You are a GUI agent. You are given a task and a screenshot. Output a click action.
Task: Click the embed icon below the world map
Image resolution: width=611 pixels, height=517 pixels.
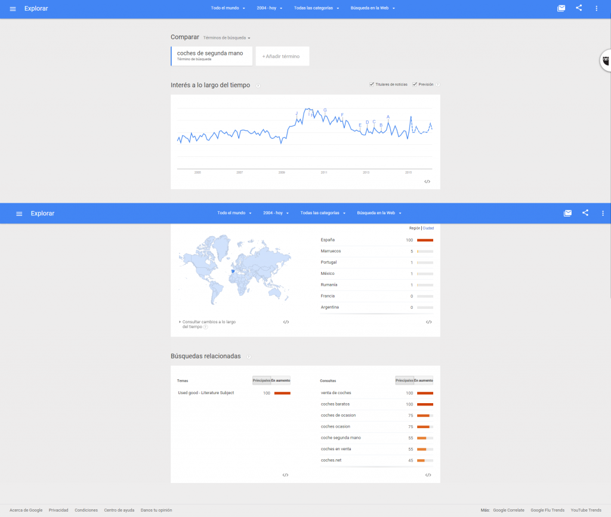point(286,322)
